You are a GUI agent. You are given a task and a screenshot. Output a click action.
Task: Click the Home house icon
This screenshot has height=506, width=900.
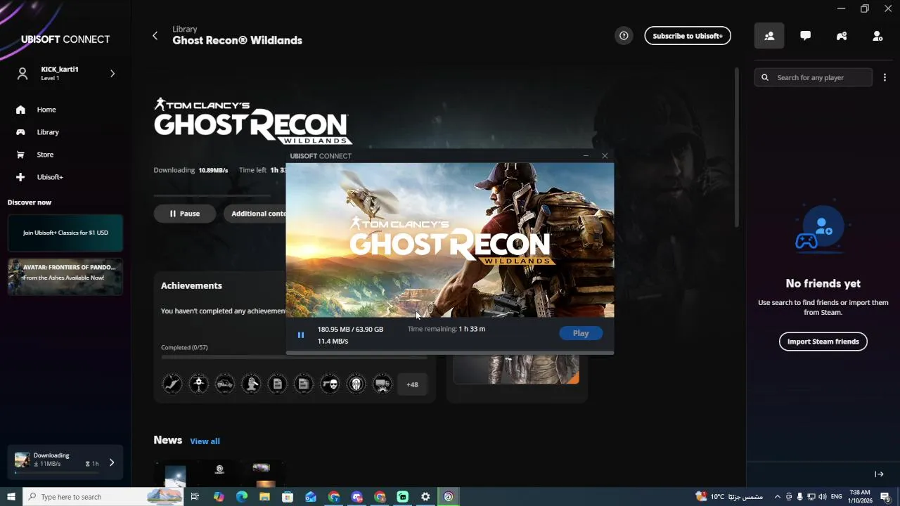coord(20,110)
